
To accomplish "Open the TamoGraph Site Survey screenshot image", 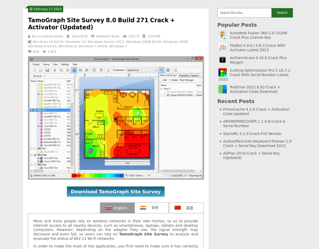I will coord(116,118).
